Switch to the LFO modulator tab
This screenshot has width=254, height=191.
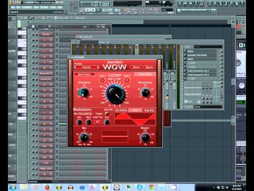tap(135, 110)
